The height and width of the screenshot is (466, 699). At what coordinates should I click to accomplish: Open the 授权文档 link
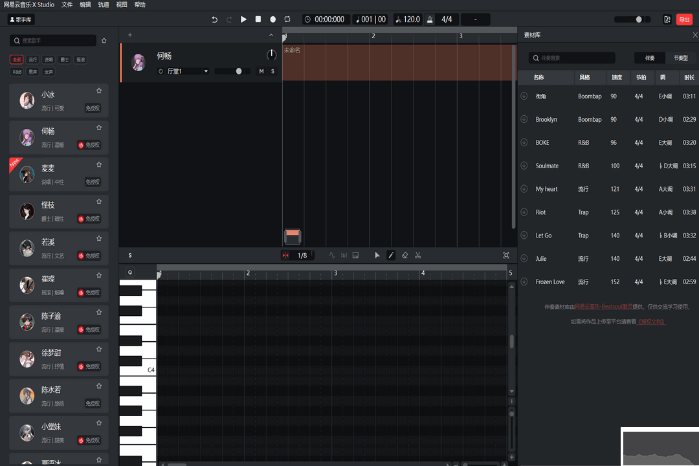[x=653, y=321]
